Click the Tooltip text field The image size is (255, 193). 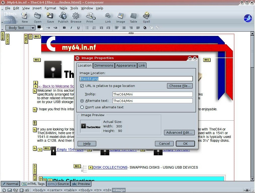click(x=152, y=94)
